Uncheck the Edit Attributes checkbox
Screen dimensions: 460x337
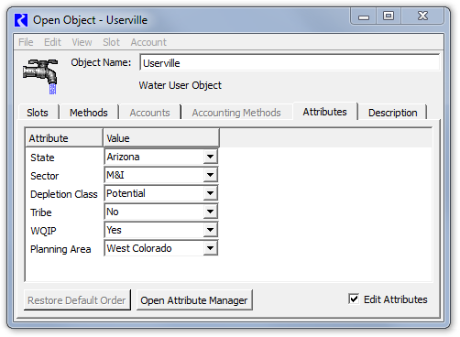[x=354, y=299]
